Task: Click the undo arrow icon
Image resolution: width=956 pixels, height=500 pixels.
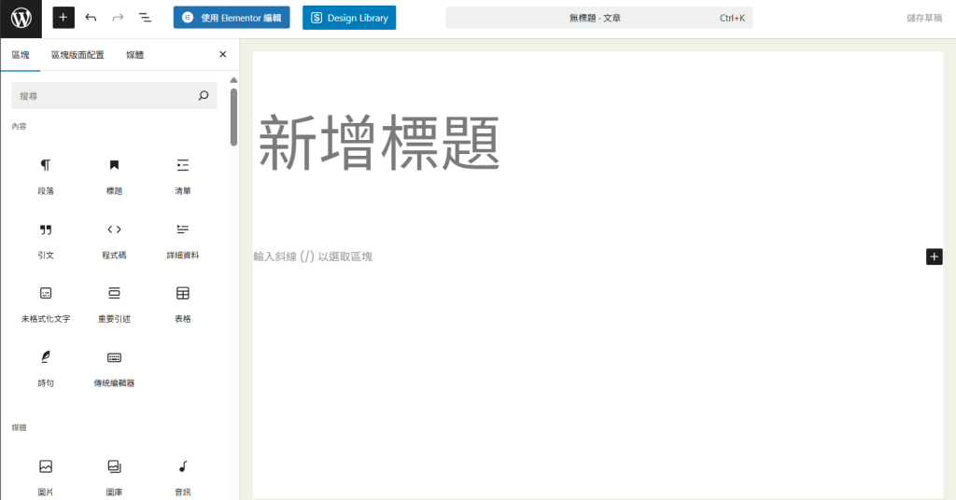Action: pyautogui.click(x=91, y=18)
